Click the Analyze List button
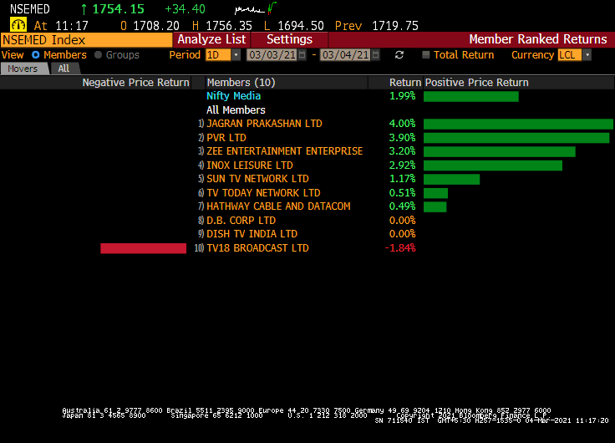Viewport: 615px width, 443px height. 211,39
